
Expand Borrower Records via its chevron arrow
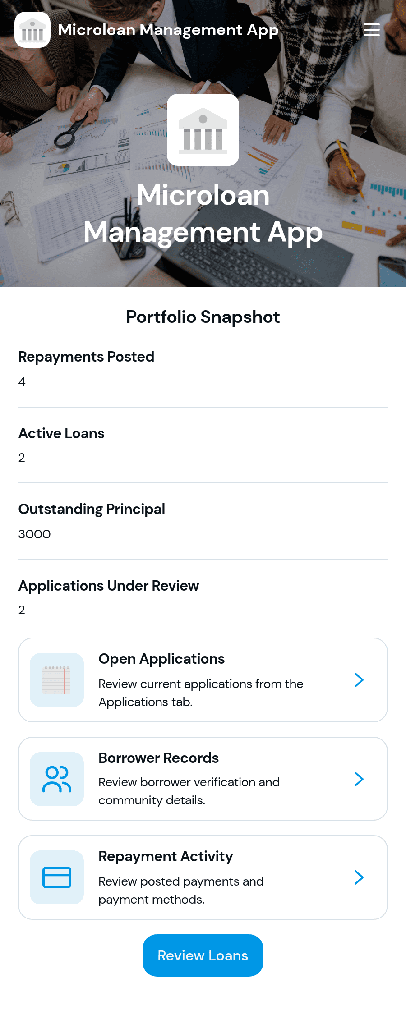click(x=359, y=779)
